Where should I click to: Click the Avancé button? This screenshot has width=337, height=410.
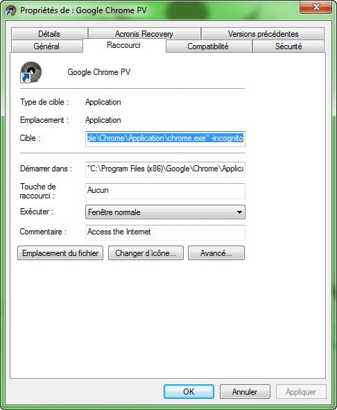216,253
